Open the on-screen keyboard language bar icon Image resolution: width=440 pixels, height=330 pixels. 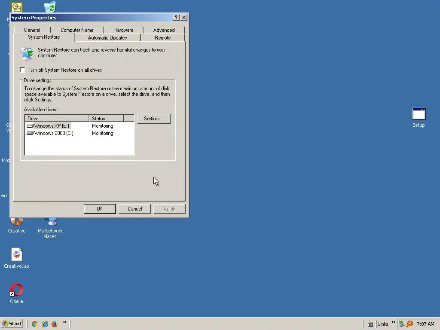[370, 324]
